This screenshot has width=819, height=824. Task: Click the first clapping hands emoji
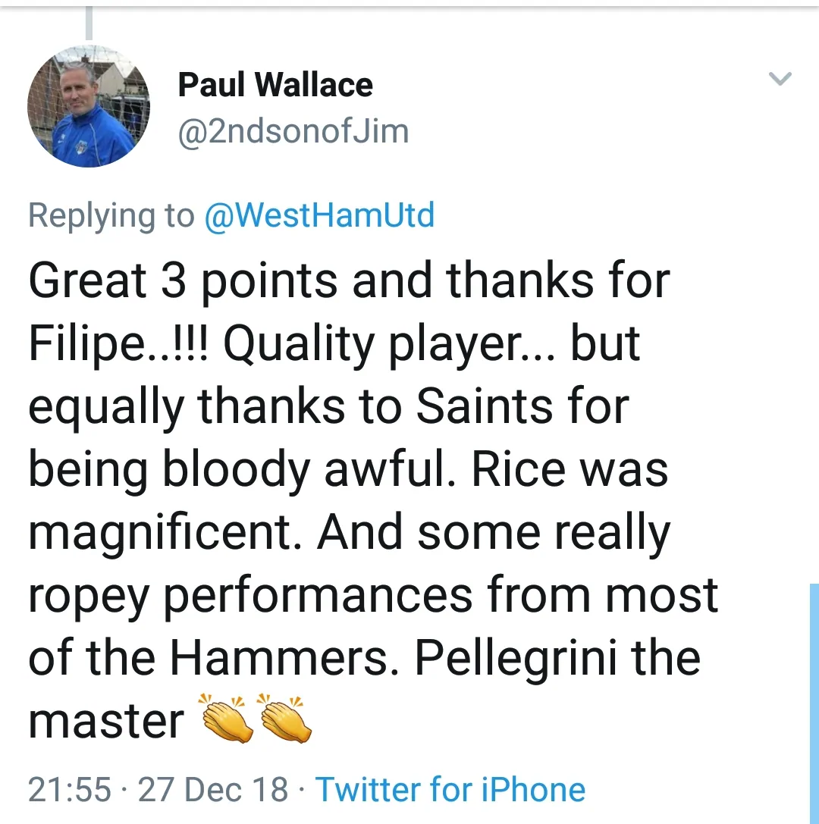coord(225,717)
